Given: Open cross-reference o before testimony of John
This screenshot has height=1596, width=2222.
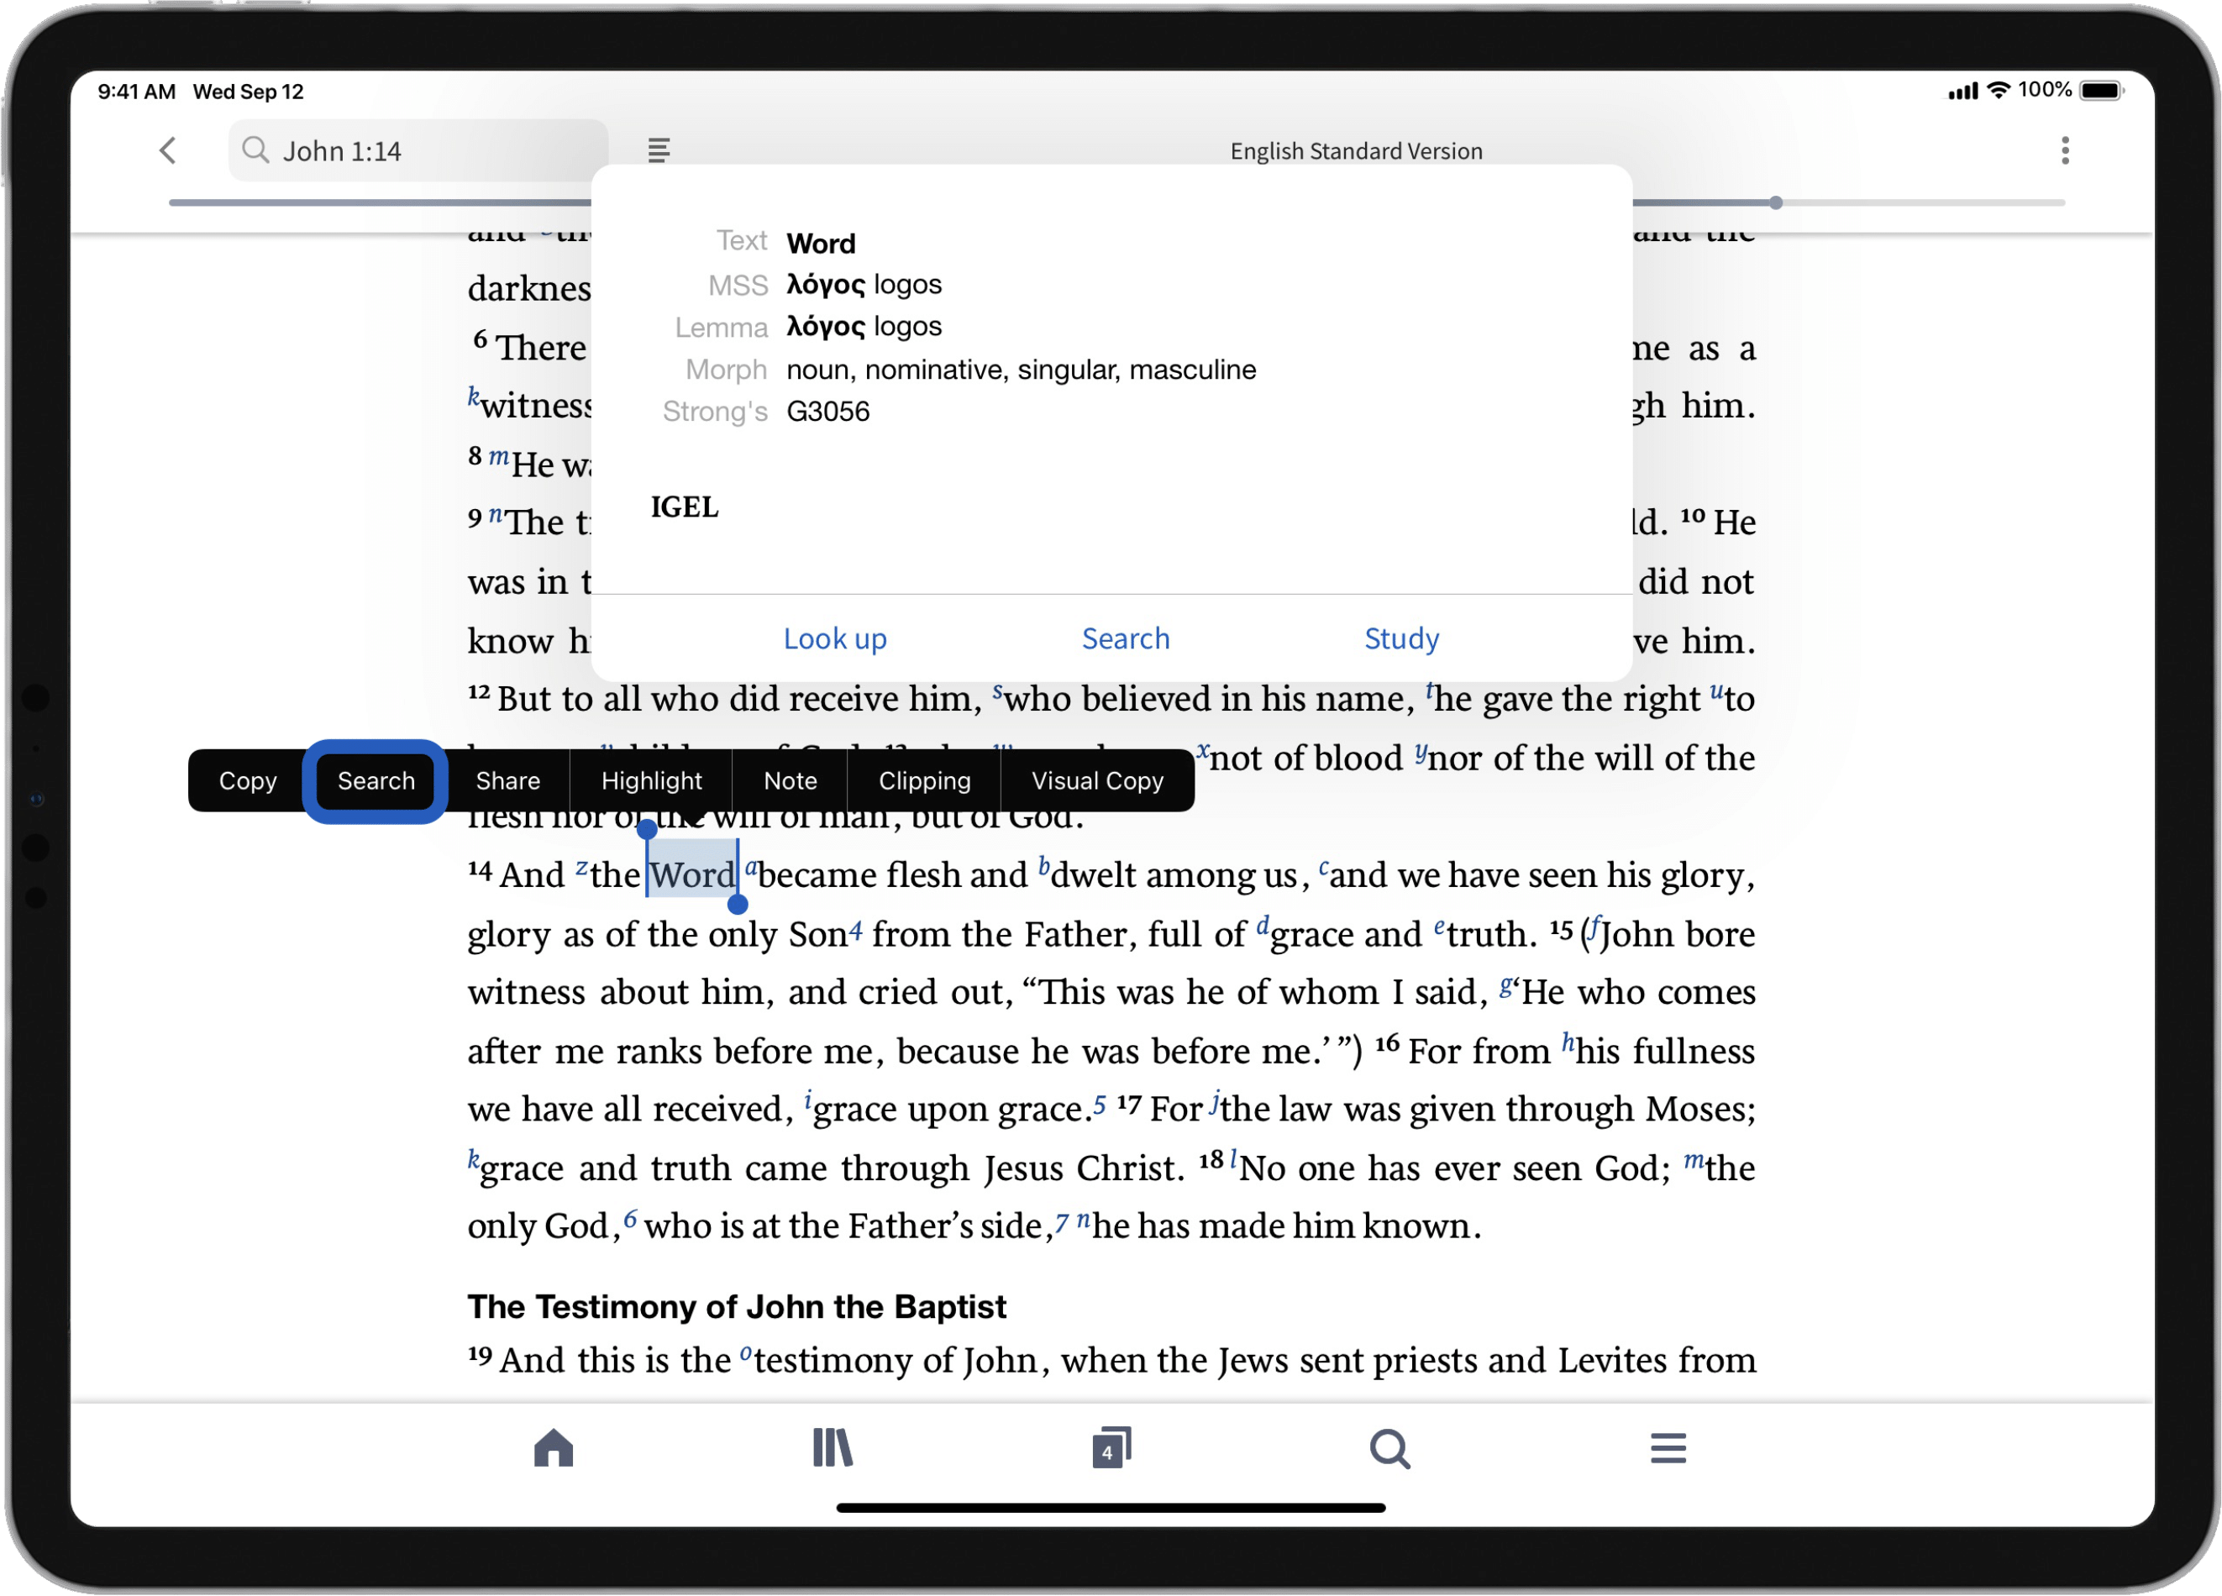Looking at the screenshot, I should pyautogui.click(x=745, y=1353).
